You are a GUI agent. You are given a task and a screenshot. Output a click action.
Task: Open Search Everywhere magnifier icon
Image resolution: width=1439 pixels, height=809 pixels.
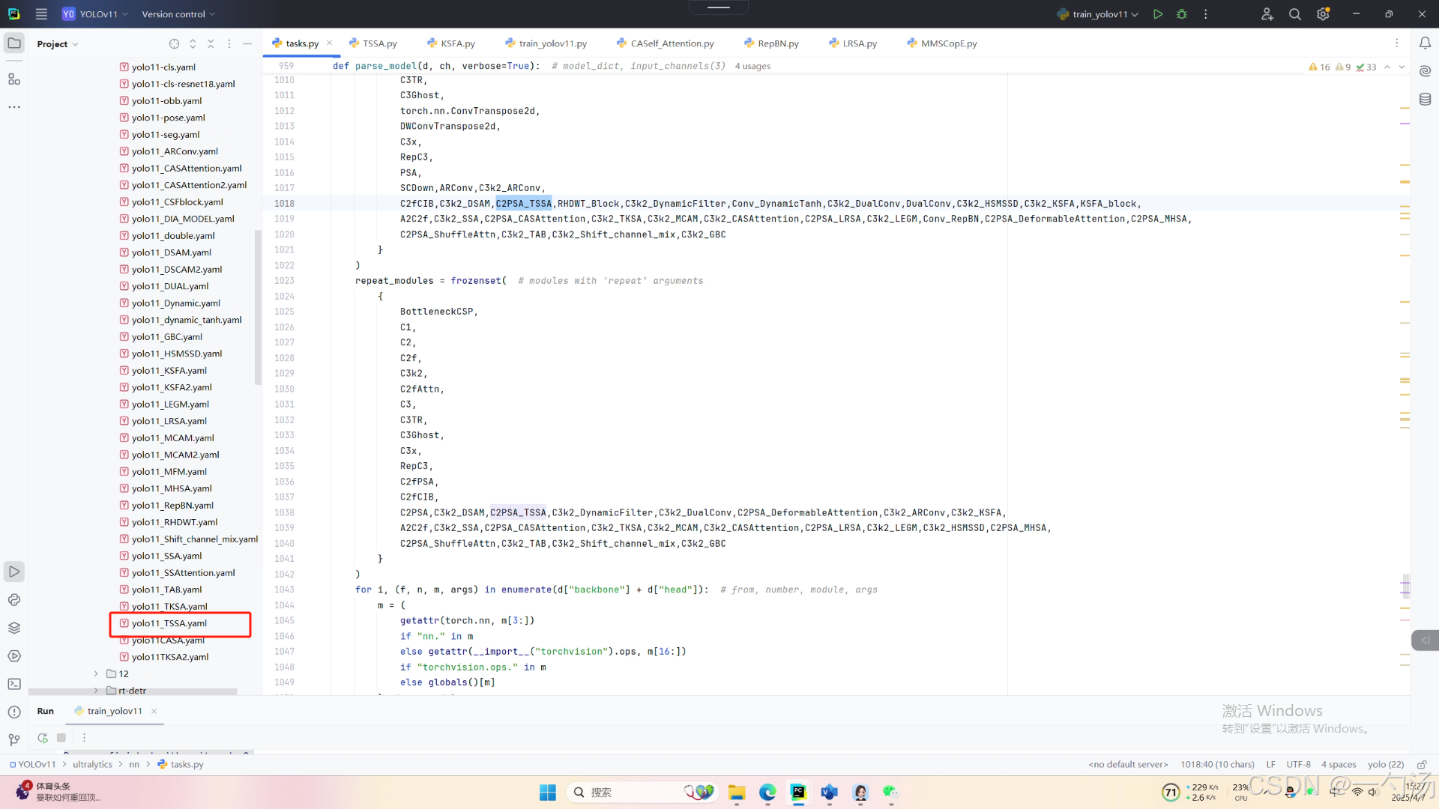point(1294,14)
